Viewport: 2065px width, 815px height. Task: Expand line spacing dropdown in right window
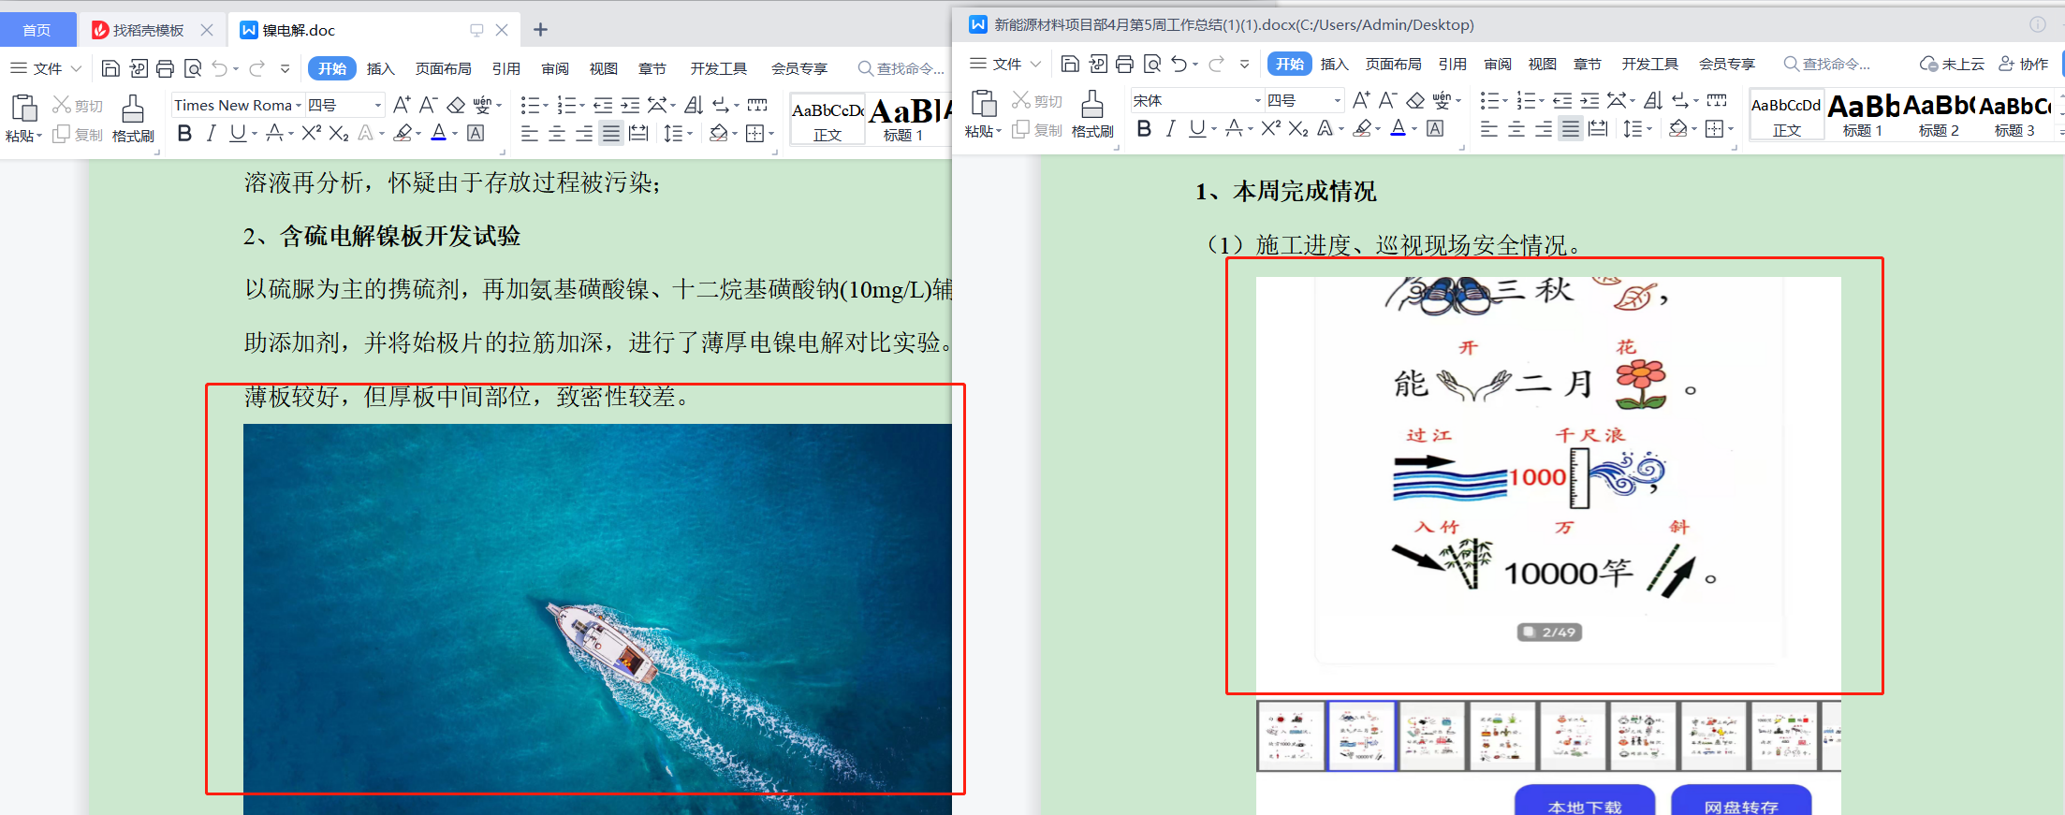click(x=1648, y=129)
